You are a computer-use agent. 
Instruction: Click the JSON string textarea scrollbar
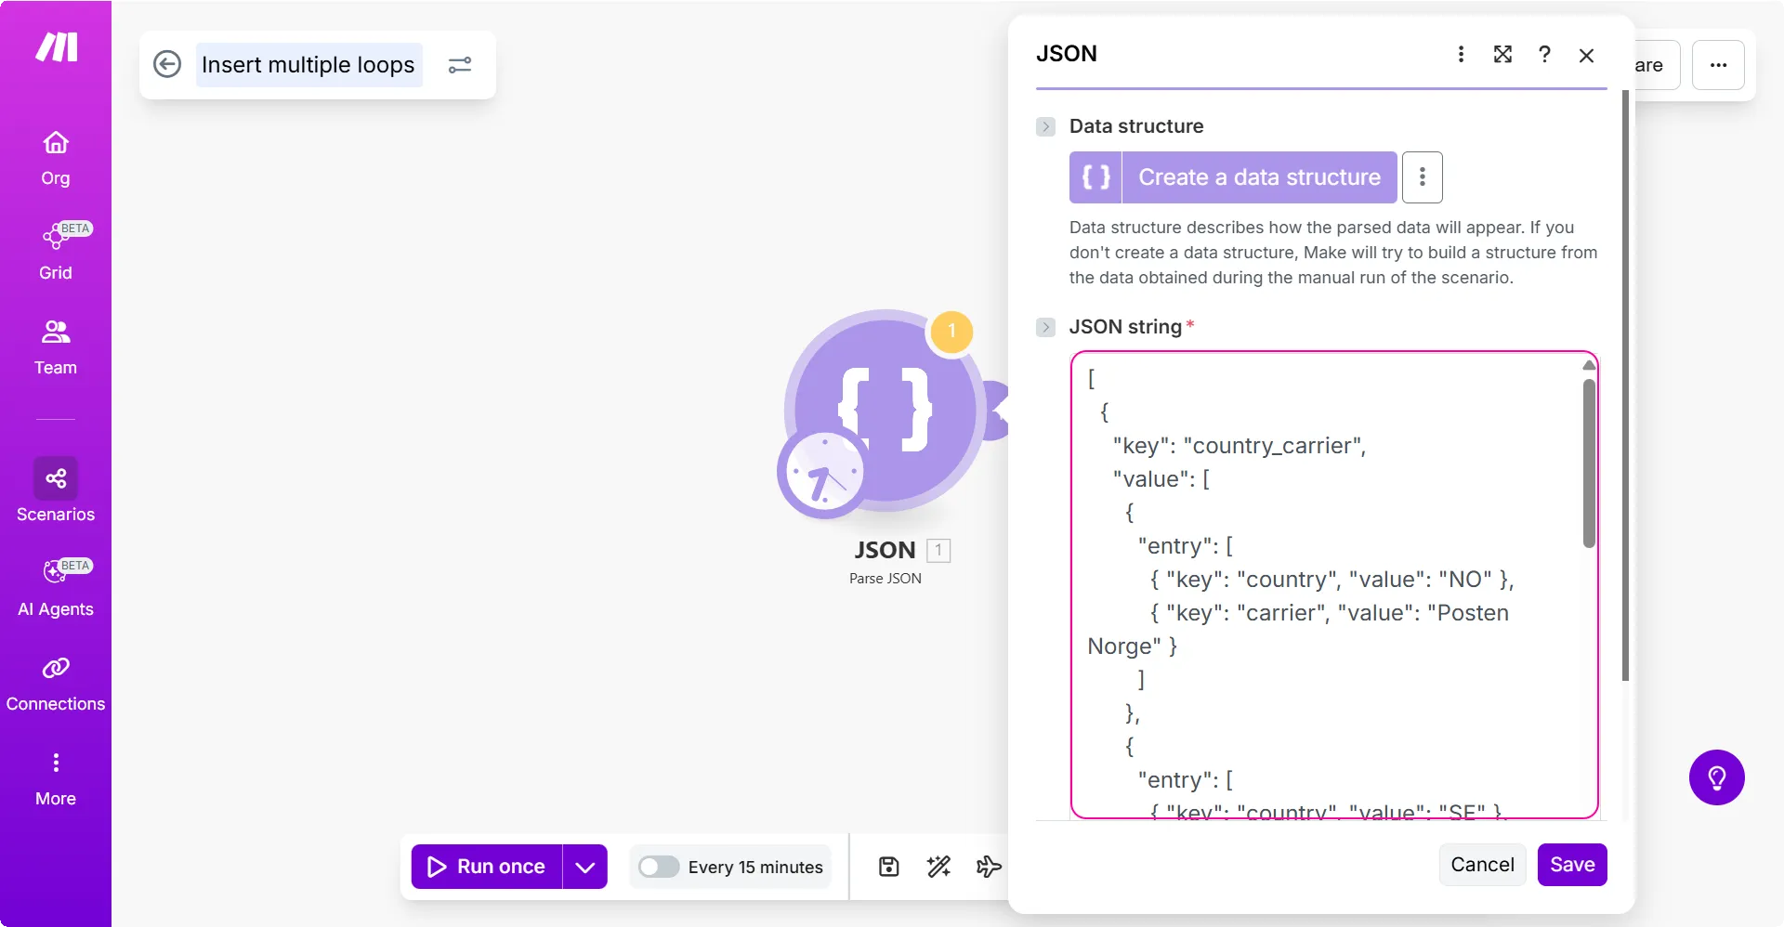point(1589,463)
